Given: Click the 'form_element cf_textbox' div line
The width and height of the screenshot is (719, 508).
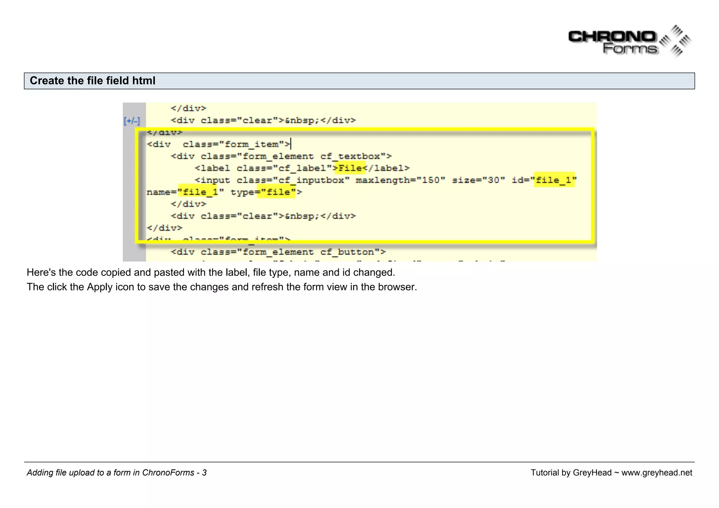Looking at the screenshot, I should (281, 156).
